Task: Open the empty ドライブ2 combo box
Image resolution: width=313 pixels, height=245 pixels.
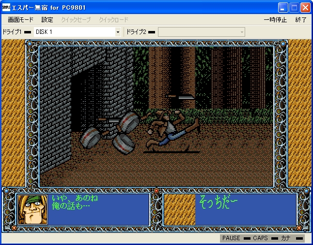Action: tap(202, 32)
